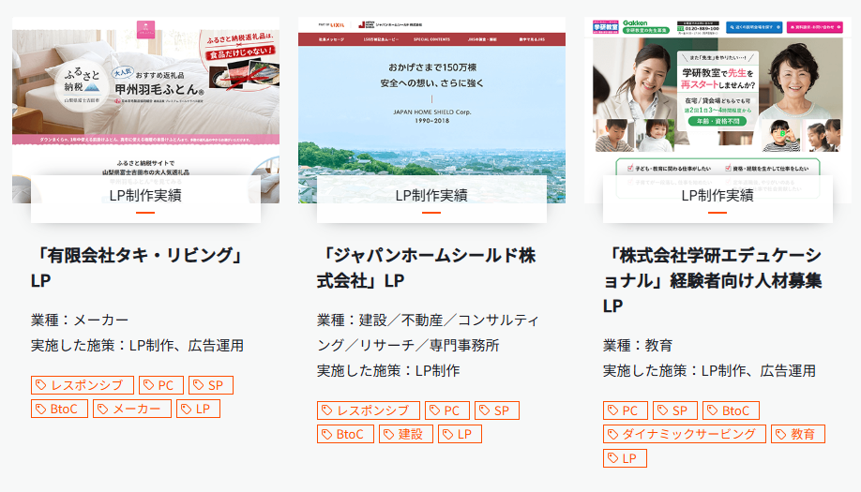The width and height of the screenshot is (861, 492).
Task: Click the BtoC tag in the first card
Action: pyautogui.click(x=59, y=409)
